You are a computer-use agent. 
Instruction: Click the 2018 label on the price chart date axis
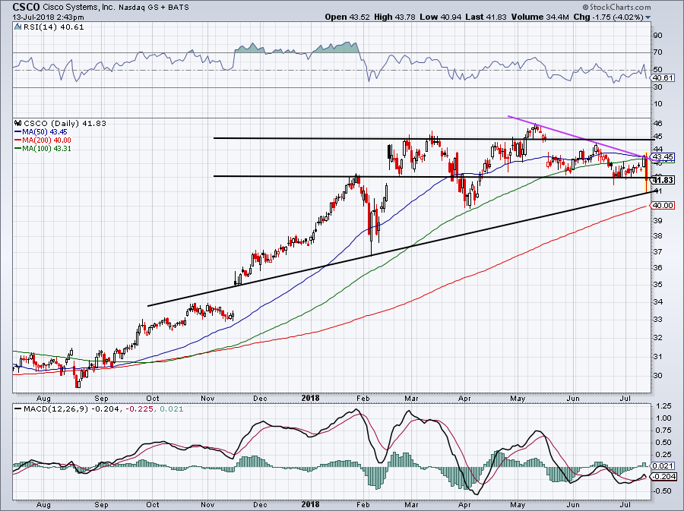(x=310, y=398)
